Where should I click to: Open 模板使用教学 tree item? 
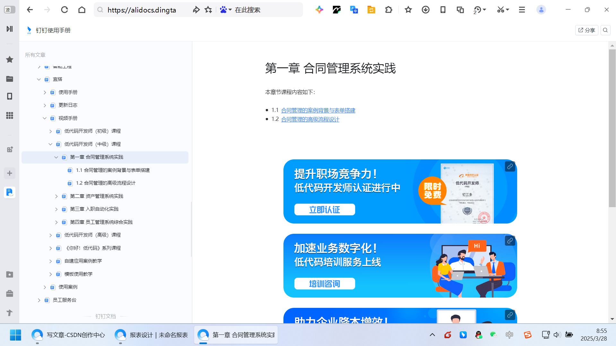point(78,274)
